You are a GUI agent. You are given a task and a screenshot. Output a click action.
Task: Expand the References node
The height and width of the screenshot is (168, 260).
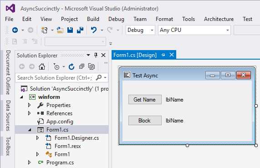pos(29,113)
